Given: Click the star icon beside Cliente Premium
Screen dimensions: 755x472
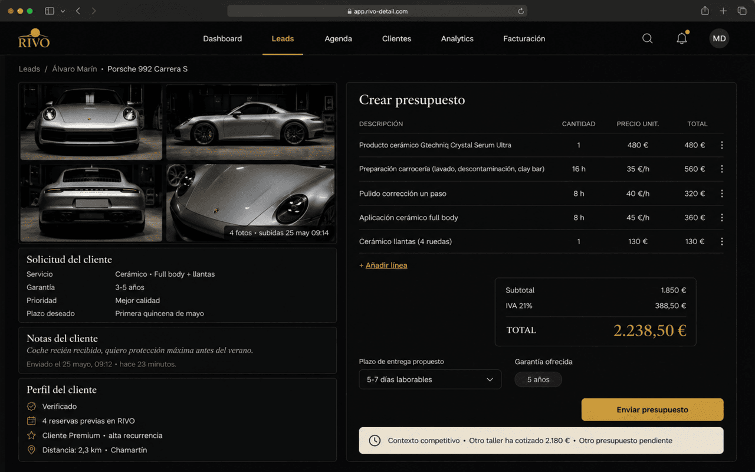Looking at the screenshot, I should tap(31, 435).
